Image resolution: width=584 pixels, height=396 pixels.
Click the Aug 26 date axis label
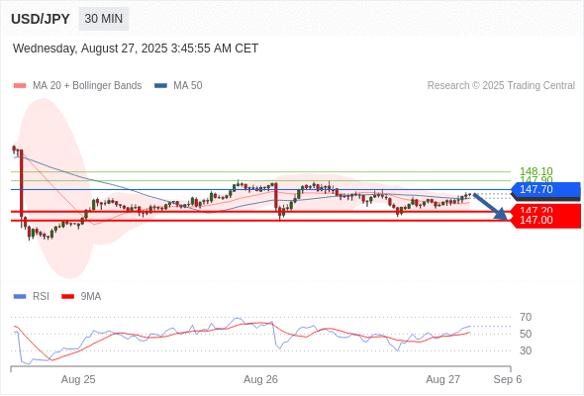click(x=260, y=379)
